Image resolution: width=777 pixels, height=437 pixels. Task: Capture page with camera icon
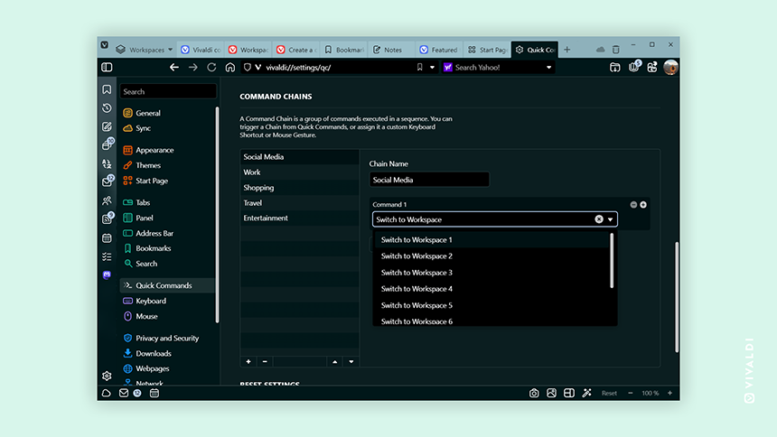tap(534, 394)
